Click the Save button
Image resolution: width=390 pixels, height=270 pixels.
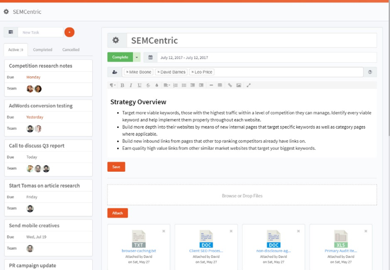coord(116,166)
